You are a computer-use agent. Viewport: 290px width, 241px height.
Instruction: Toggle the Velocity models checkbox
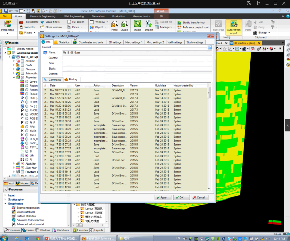[14, 49]
